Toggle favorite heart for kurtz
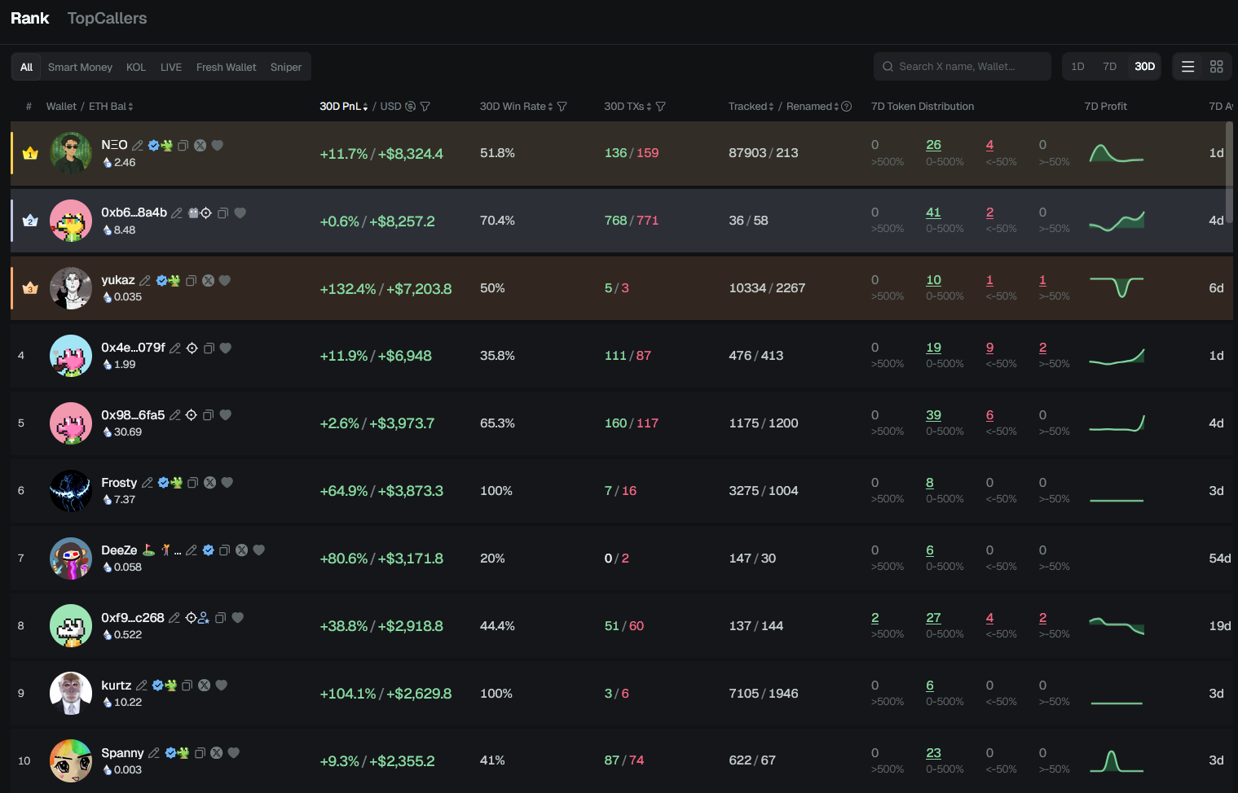The height and width of the screenshot is (793, 1238). (222, 686)
